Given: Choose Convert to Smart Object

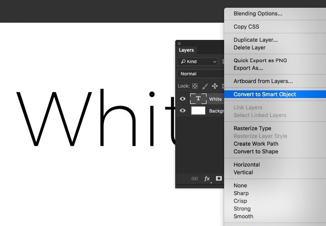Looking at the screenshot, I should (265, 94).
